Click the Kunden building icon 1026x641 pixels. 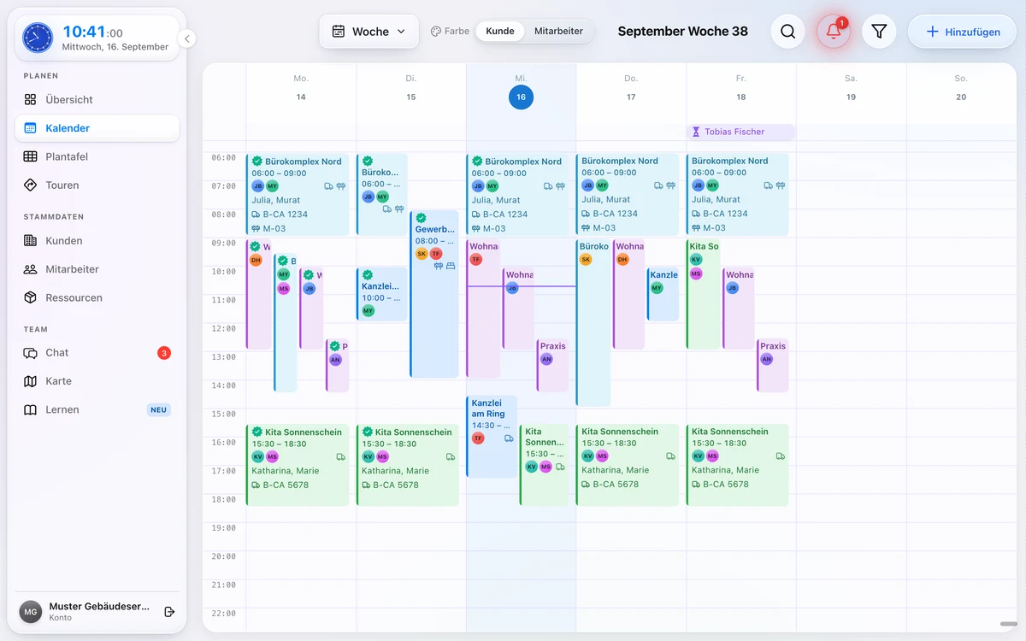[x=31, y=240]
